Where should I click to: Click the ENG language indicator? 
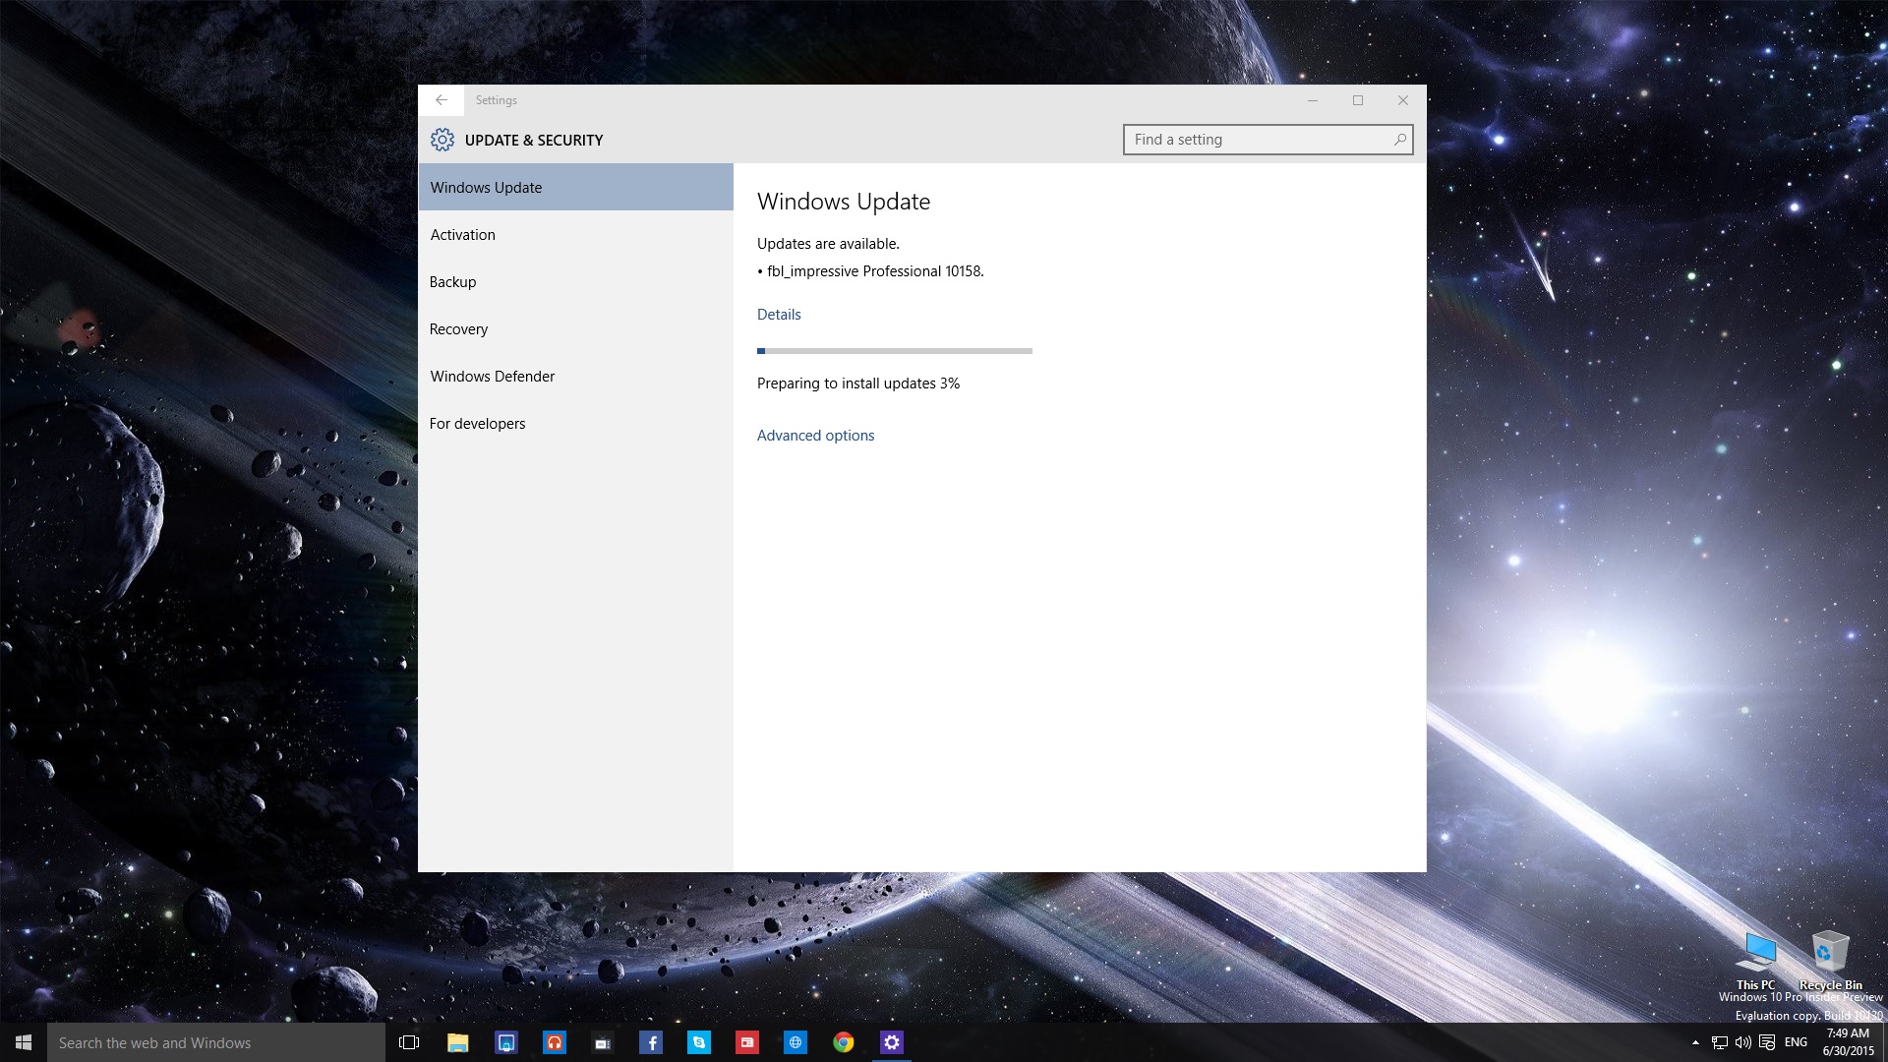1796,1042
